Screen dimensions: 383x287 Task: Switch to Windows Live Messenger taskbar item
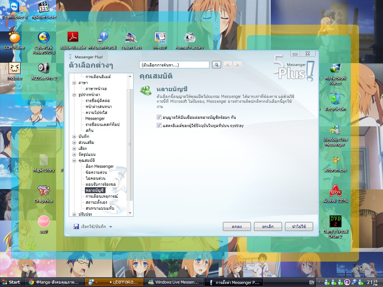(x=174, y=282)
